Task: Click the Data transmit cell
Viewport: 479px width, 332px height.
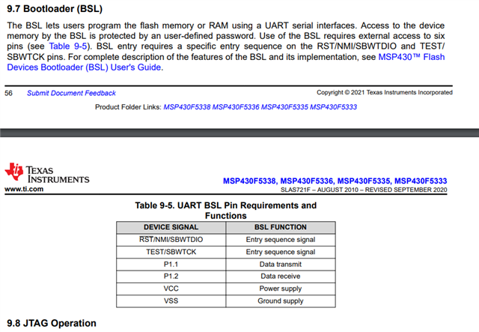Action: (x=281, y=265)
